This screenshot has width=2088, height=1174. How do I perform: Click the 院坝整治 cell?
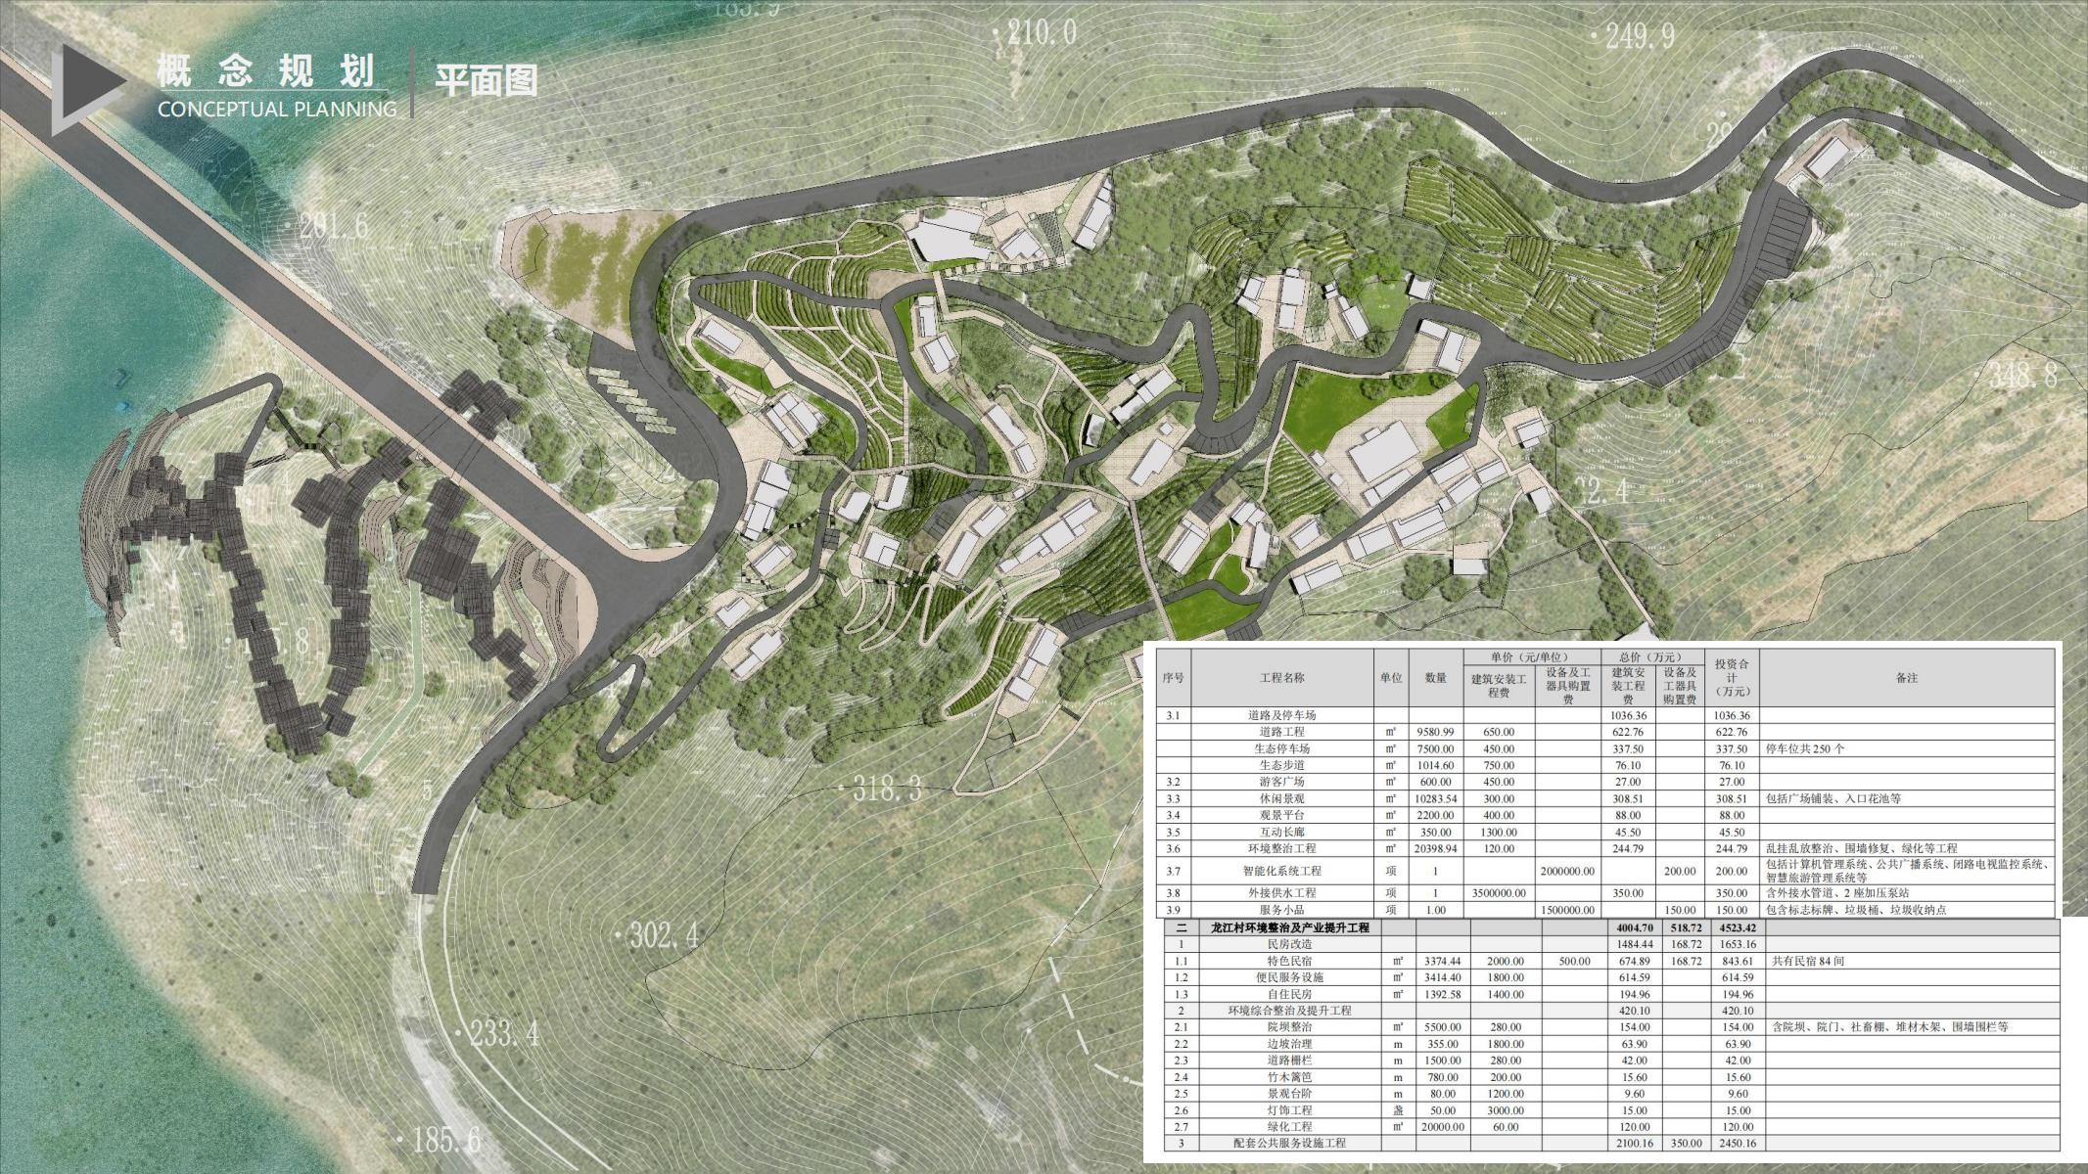click(1290, 1027)
